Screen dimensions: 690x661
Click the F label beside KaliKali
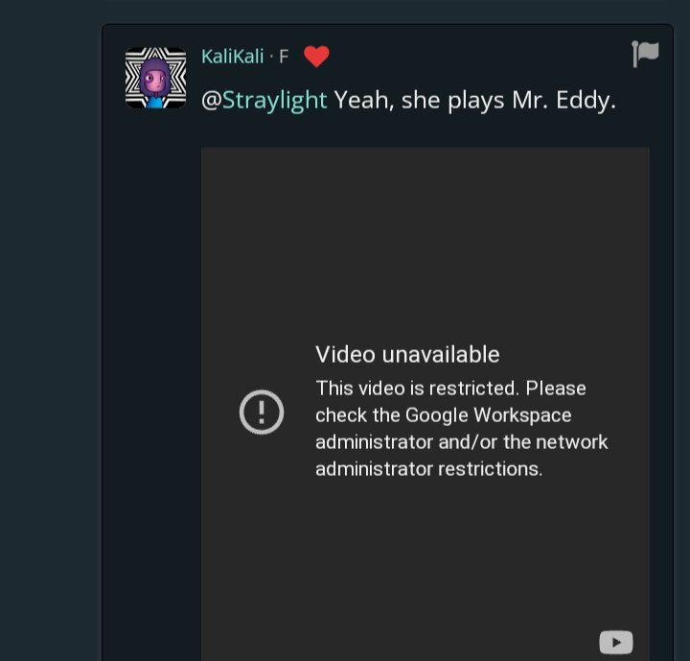tap(284, 57)
